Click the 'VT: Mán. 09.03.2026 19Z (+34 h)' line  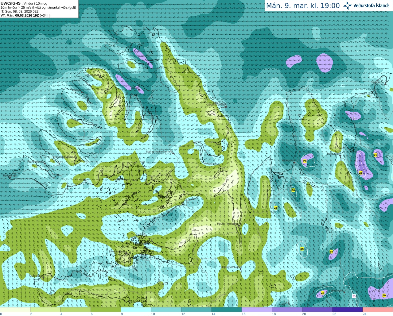(x=25, y=15)
